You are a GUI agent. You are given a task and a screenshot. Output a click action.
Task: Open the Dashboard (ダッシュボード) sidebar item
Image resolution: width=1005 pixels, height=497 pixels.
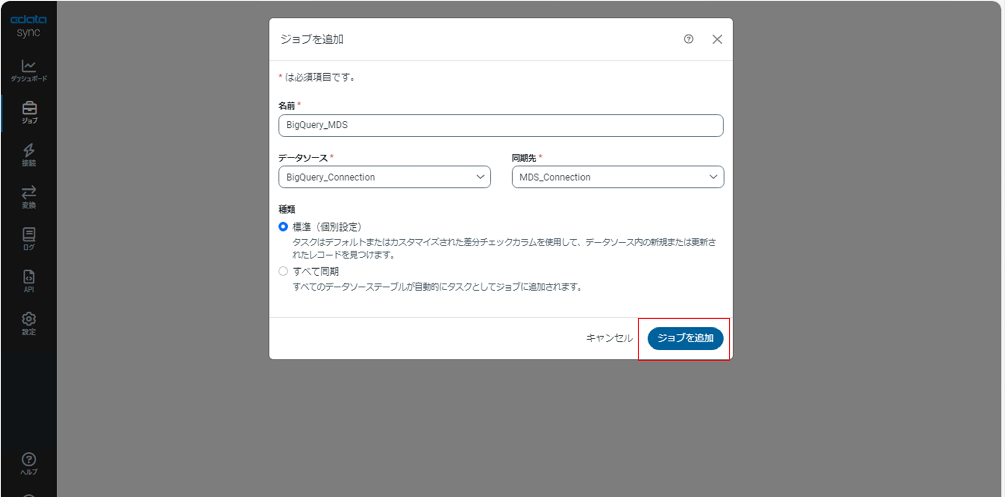tap(28, 71)
